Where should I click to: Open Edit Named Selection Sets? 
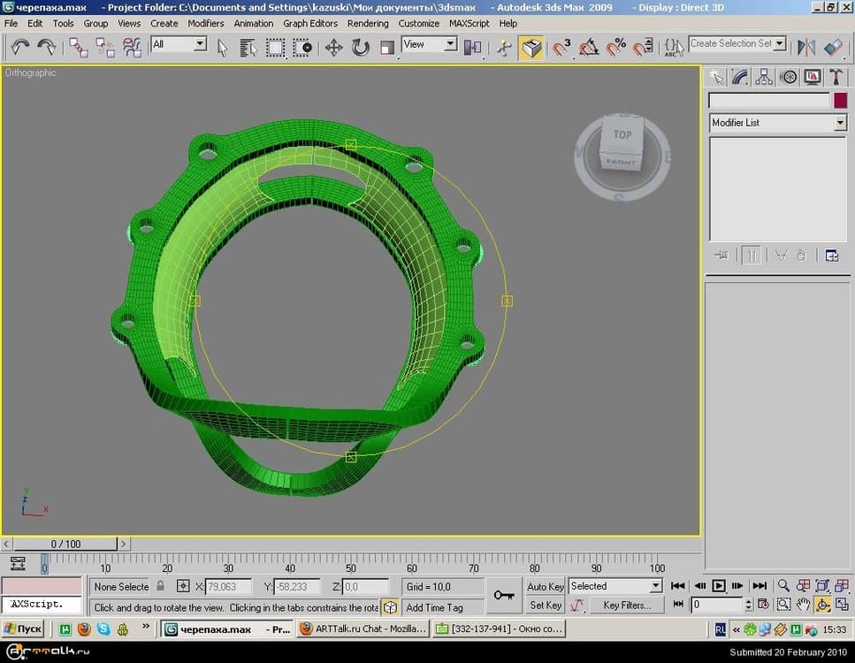pos(674,48)
